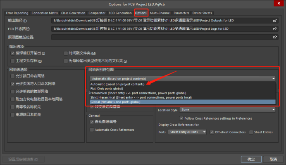Enable the Sheet Entries checkbox
286x165 pixels.
(251, 132)
